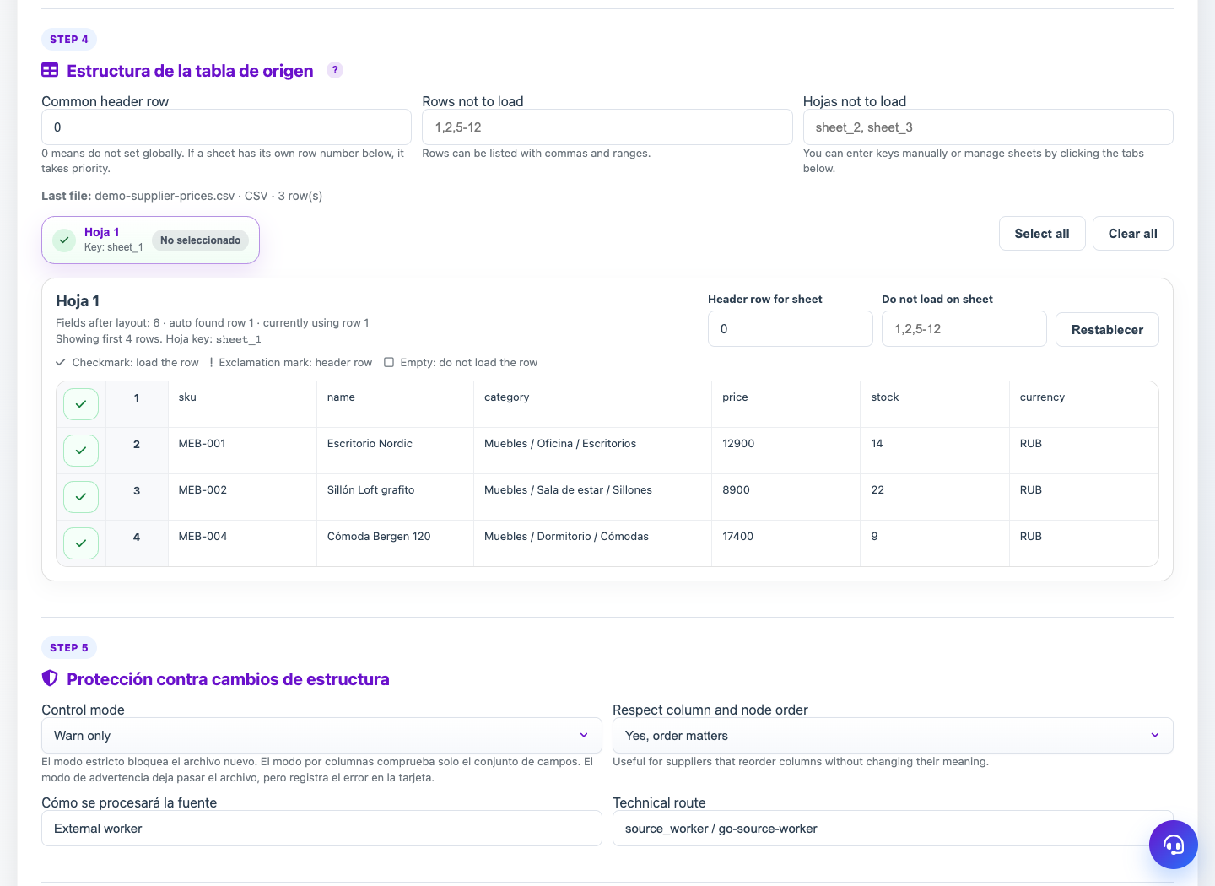Click the Restablecer button
This screenshot has height=886, width=1215.
pos(1107,329)
